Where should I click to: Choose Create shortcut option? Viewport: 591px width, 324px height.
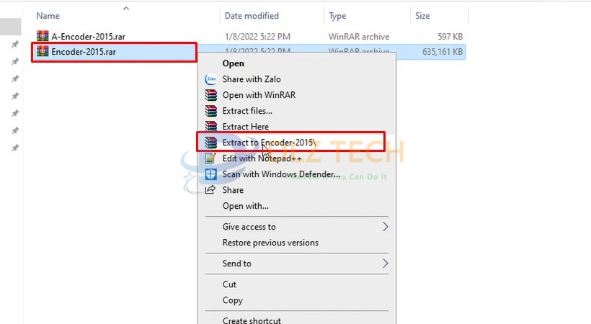click(252, 320)
